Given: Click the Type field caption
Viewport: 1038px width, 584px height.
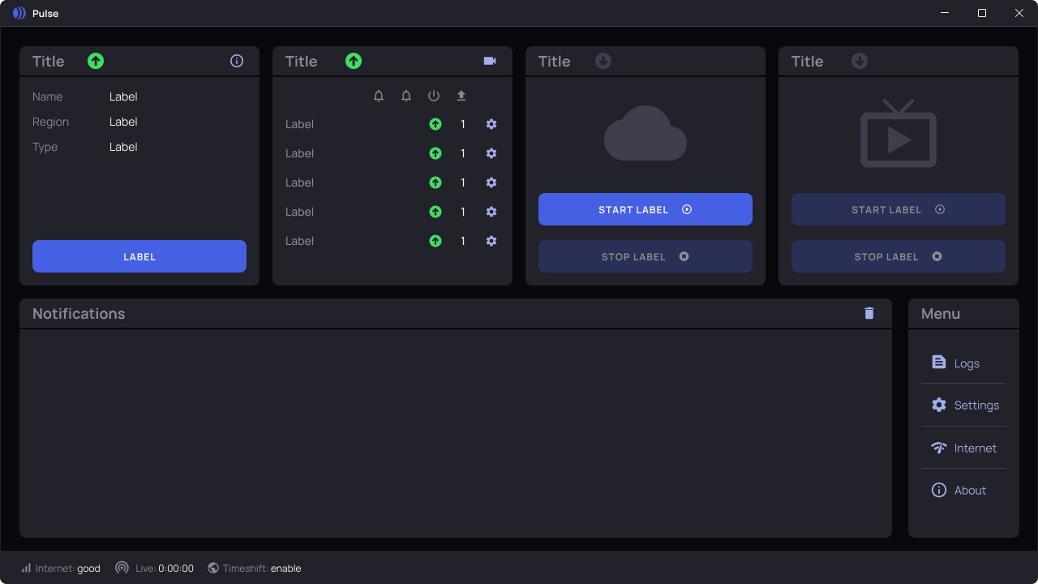Looking at the screenshot, I should (45, 147).
